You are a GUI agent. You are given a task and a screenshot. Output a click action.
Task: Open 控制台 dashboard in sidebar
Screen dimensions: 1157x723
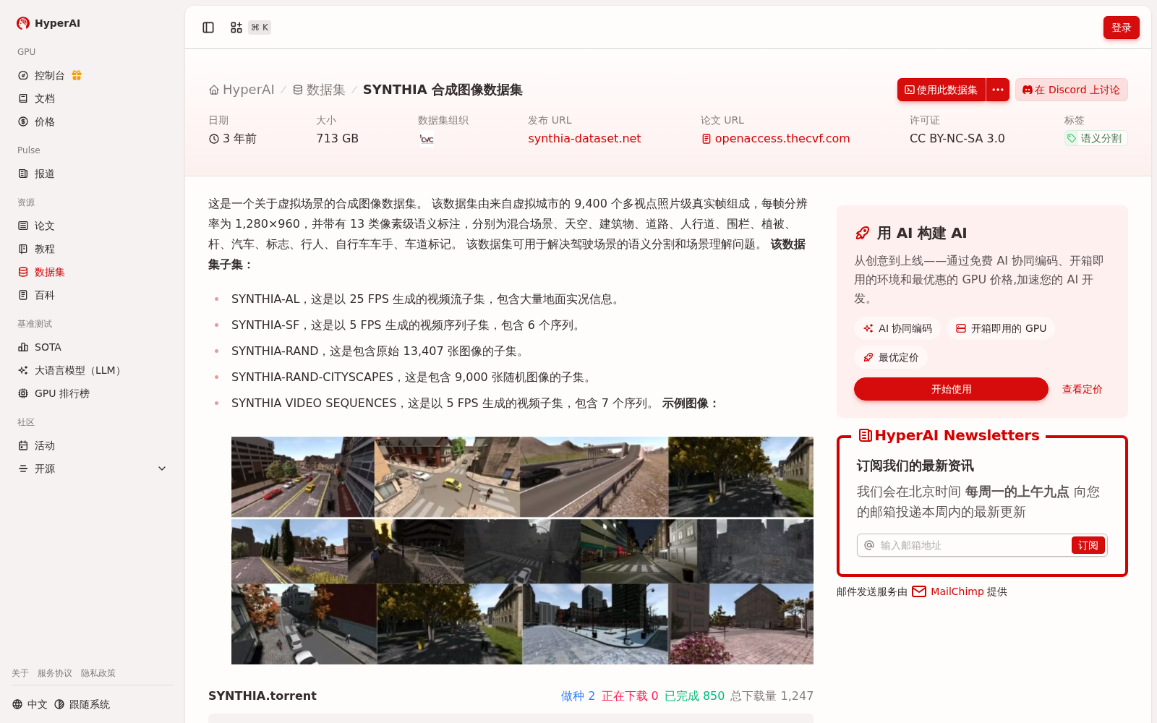click(49, 75)
